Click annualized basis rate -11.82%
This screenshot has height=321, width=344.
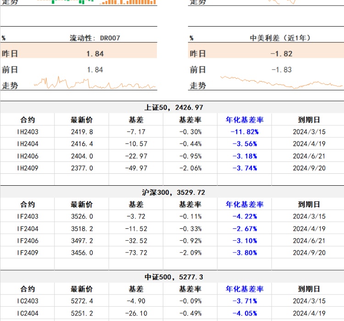pyautogui.click(x=244, y=132)
